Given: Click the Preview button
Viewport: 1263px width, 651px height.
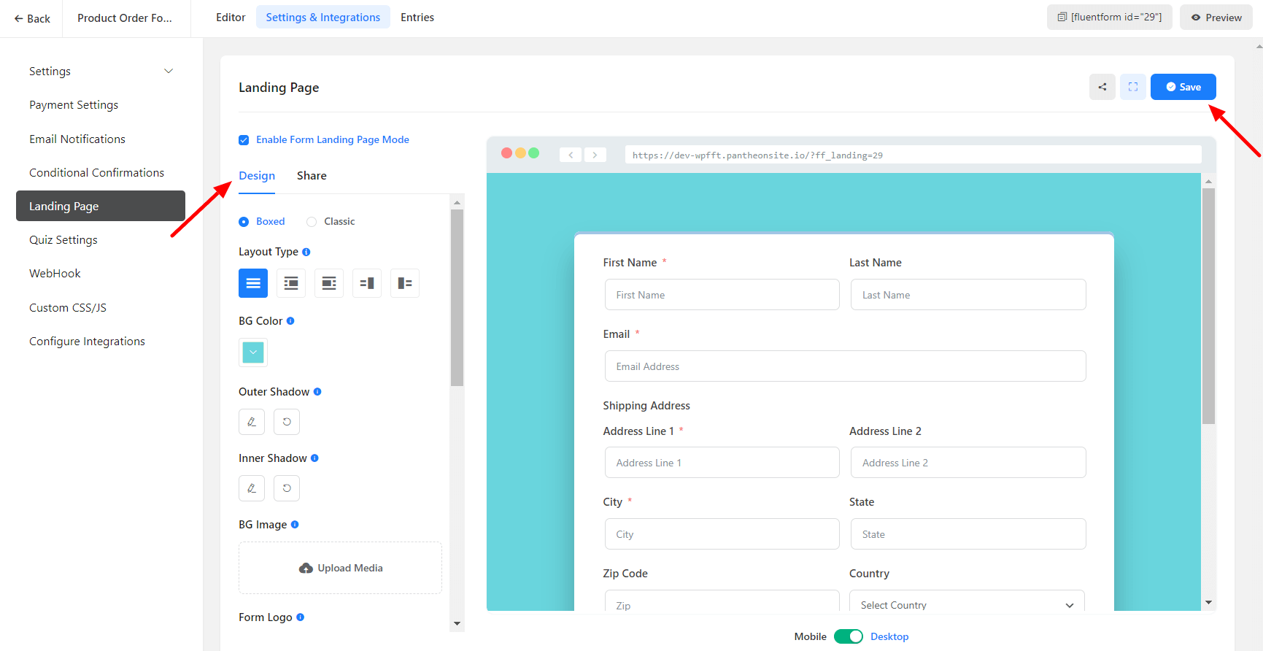Looking at the screenshot, I should (1216, 18).
